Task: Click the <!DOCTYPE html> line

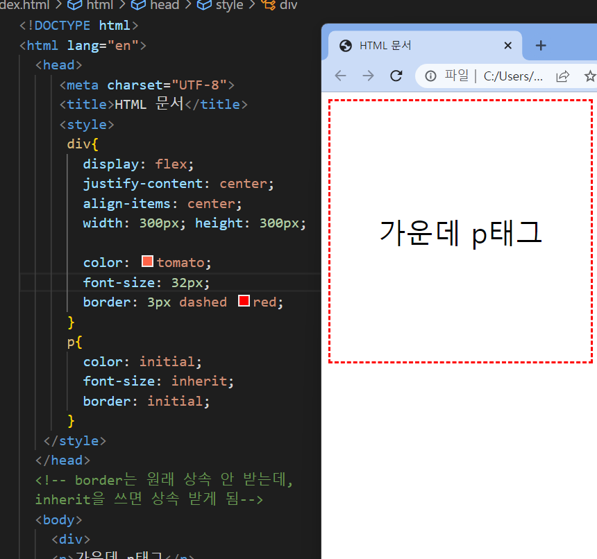Action: (79, 26)
